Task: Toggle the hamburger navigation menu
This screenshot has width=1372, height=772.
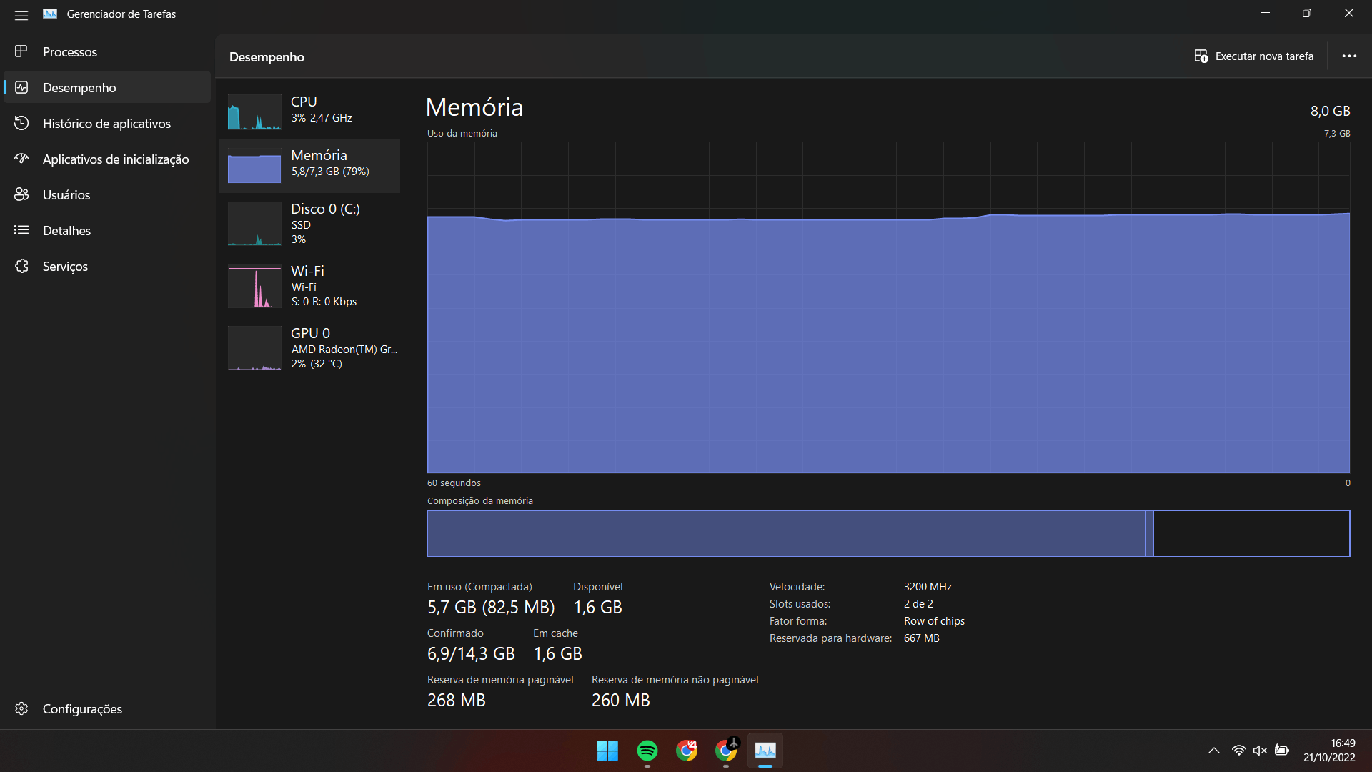Action: (x=21, y=14)
